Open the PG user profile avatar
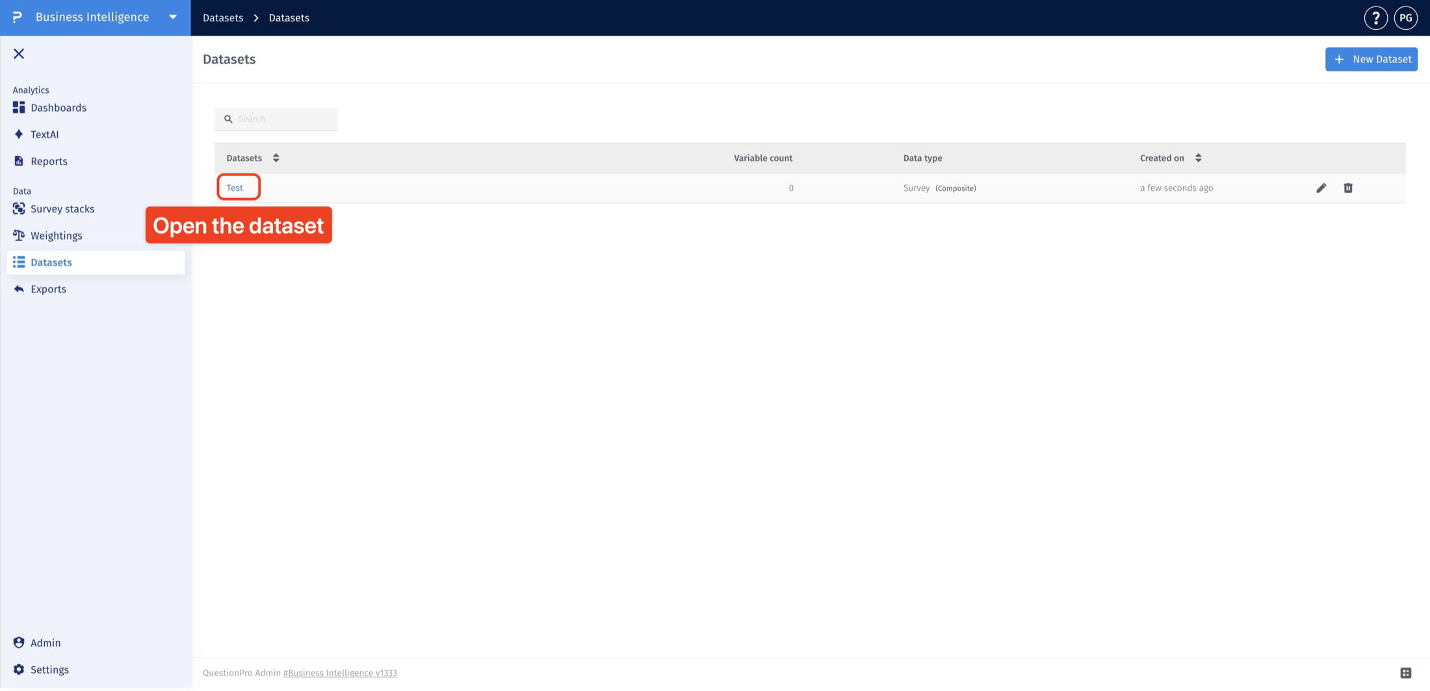Viewport: 1430px width, 691px height. click(1405, 18)
